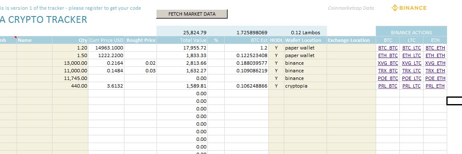Open the ETH_ETH Binance link
Screen dimensions: 462x154
435,55
